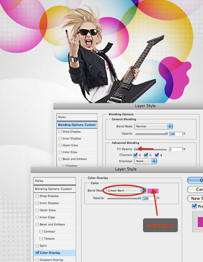This screenshot has height=262, width=203.
Task: Open the Knockout dropdown set to None
Action: tap(146, 161)
